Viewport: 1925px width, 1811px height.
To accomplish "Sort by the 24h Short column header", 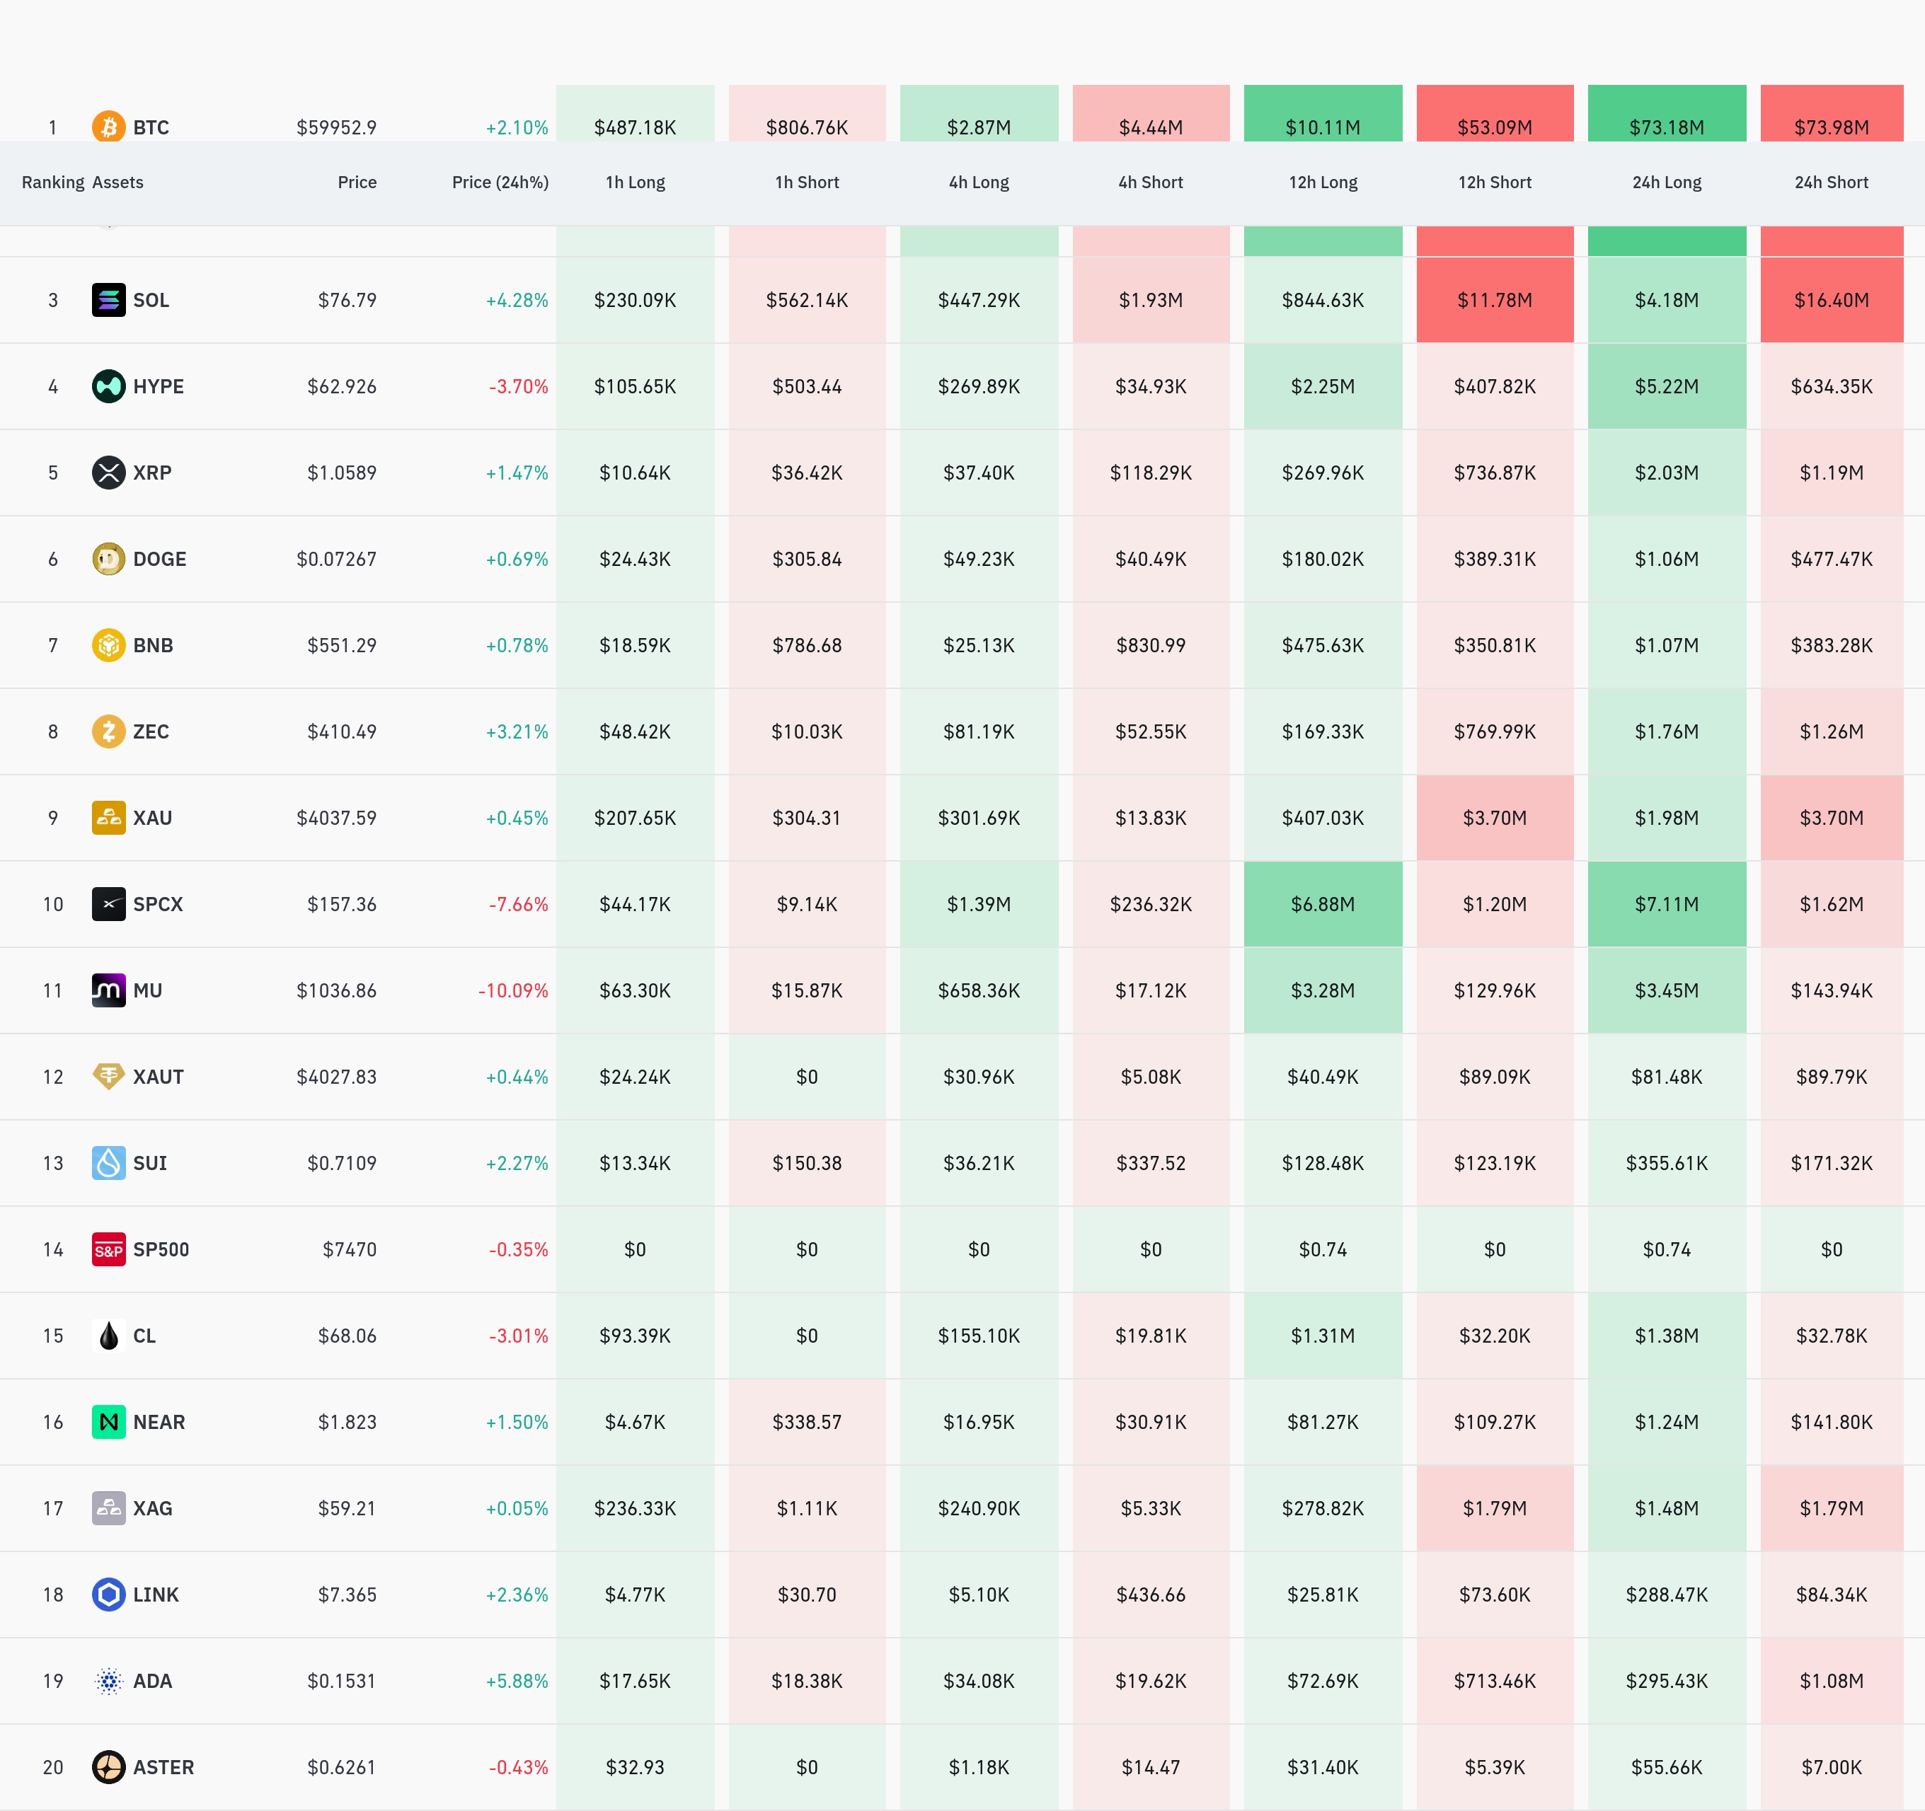I will 1831,182.
